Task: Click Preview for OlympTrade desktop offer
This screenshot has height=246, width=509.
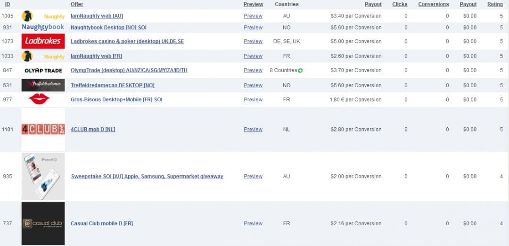Action: [253, 71]
